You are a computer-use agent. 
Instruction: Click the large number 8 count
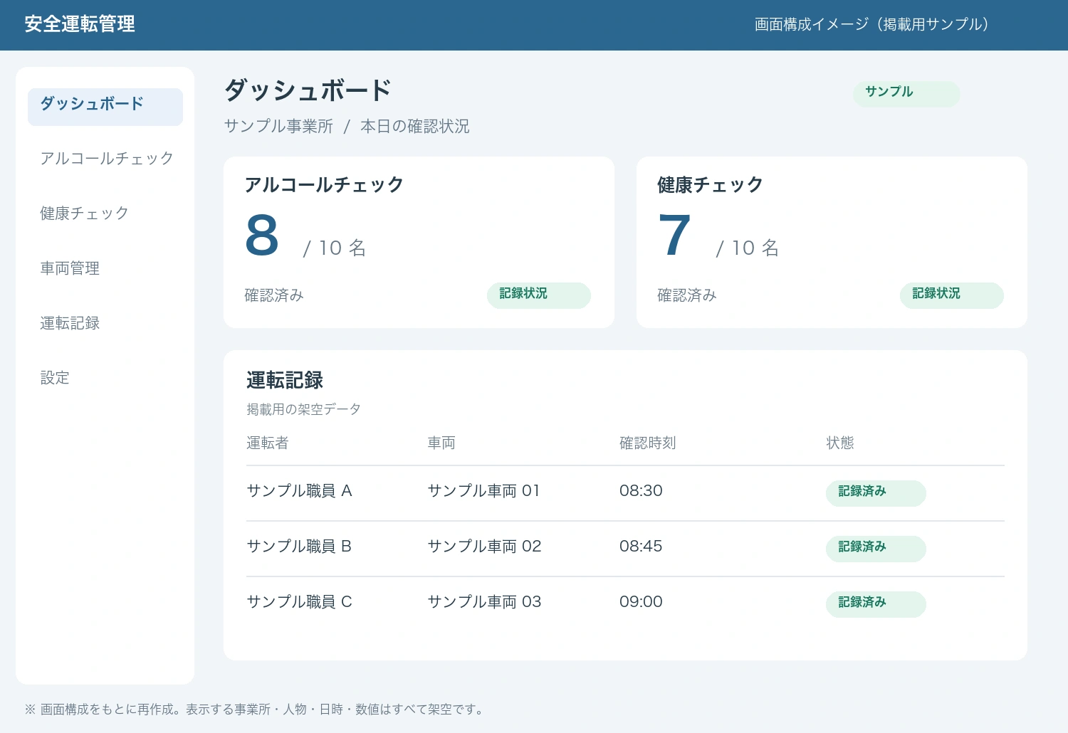pyautogui.click(x=262, y=236)
